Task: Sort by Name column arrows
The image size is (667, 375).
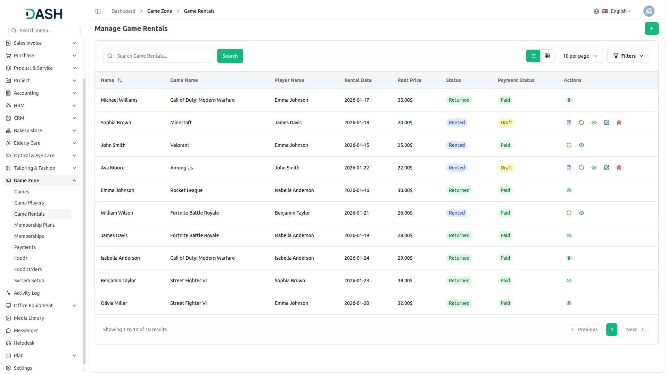Action: pos(120,80)
